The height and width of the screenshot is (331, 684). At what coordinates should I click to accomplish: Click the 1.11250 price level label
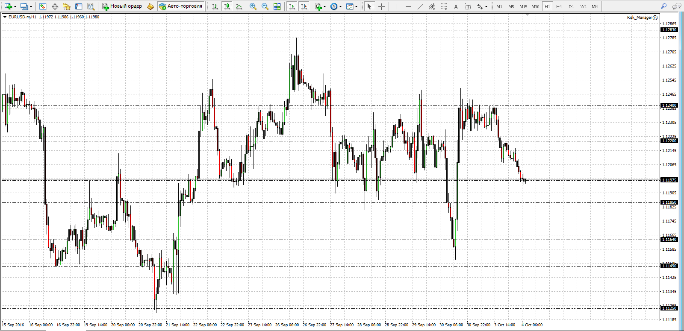(669, 308)
